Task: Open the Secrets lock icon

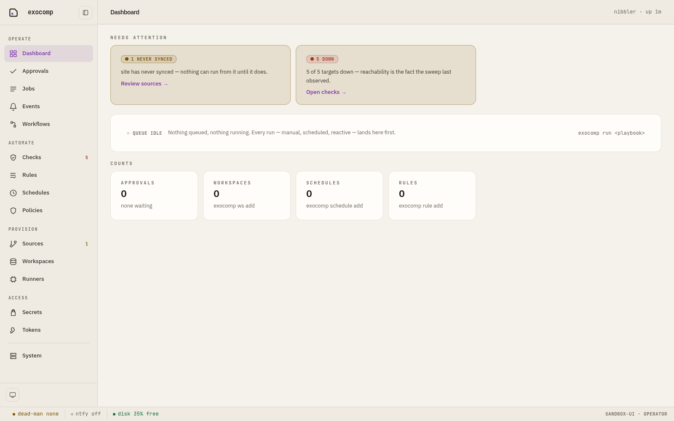Action: (13, 312)
